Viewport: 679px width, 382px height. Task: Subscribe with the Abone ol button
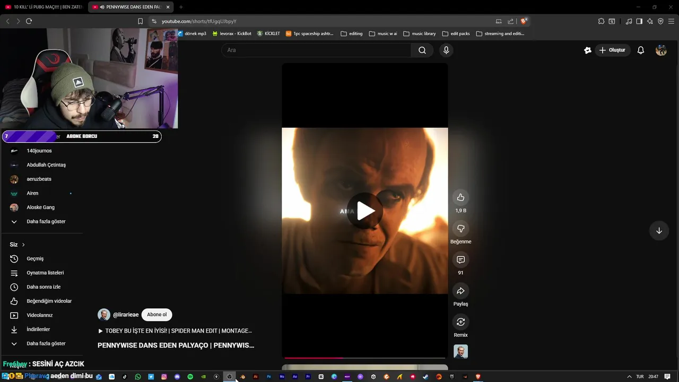[157, 315]
